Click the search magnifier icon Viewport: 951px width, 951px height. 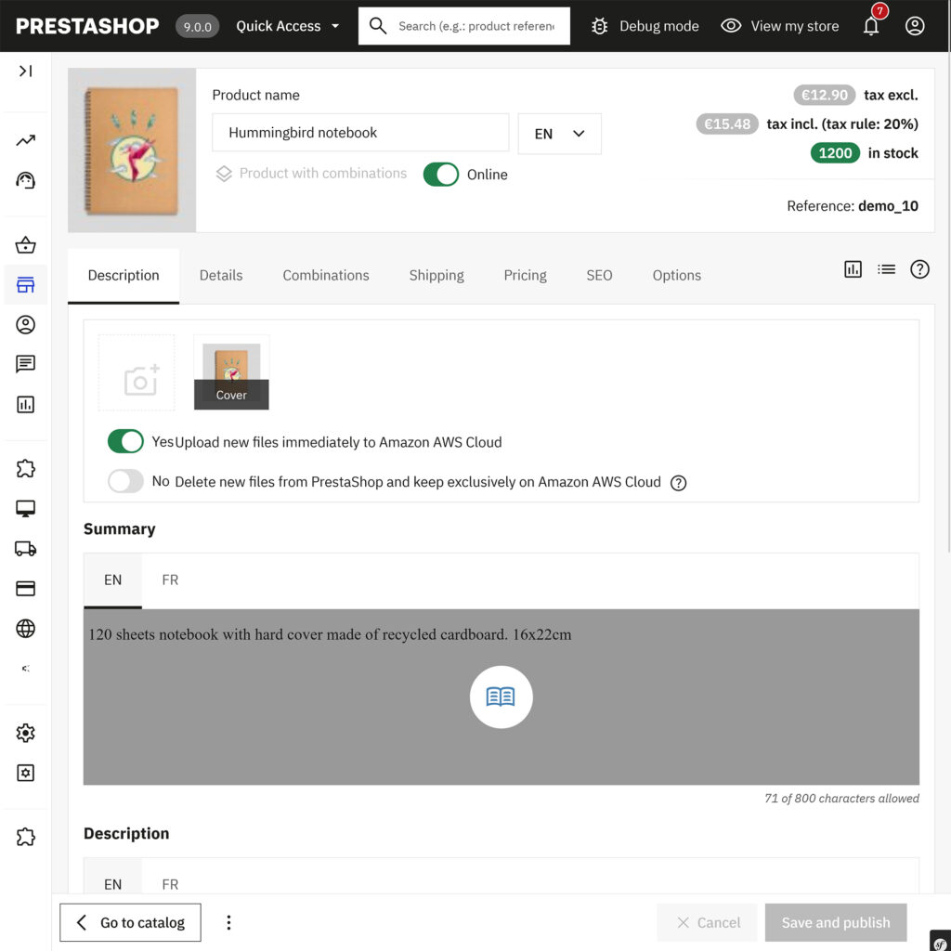pos(378,26)
